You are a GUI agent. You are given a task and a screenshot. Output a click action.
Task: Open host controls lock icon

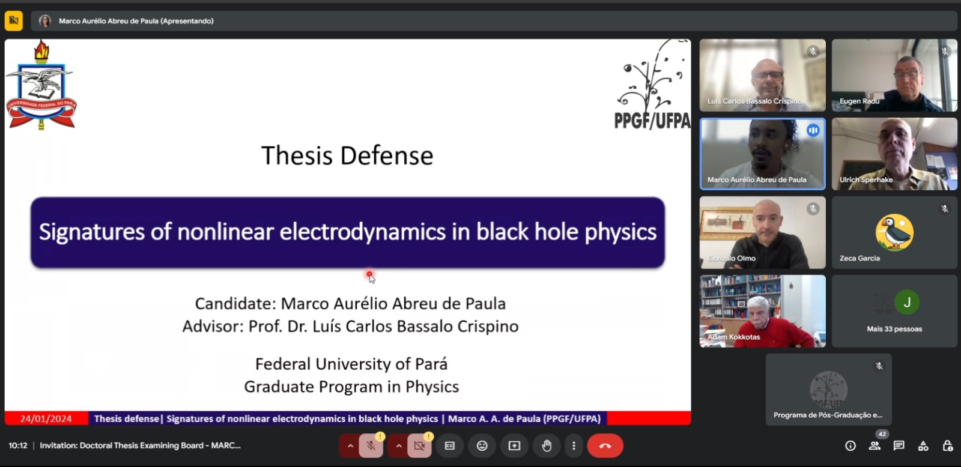947,445
